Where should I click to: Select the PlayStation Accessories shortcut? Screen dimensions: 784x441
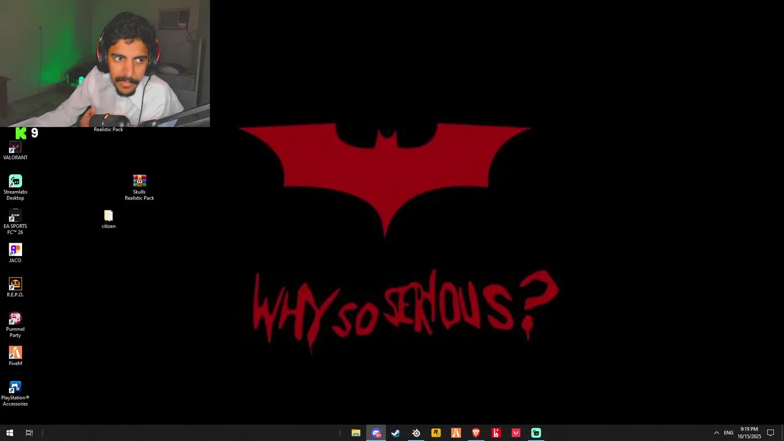pos(15,393)
